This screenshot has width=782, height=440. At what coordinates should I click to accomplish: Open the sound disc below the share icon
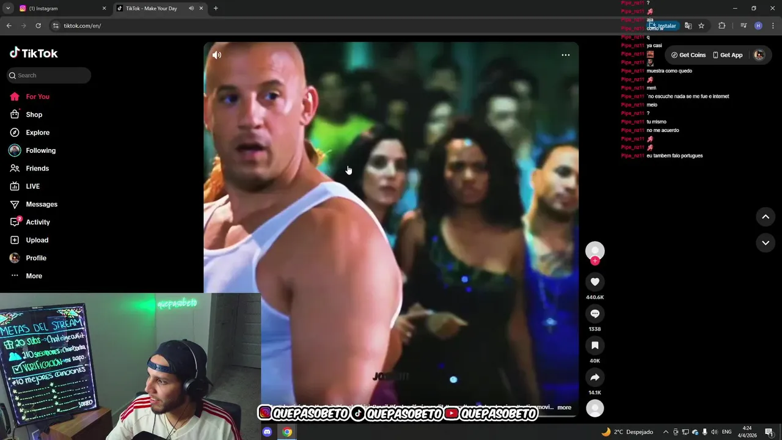[595, 408]
